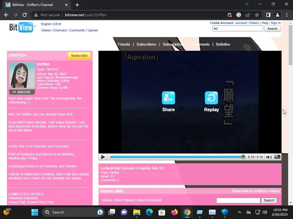Open the Chrome profile icon
This screenshot has width=293, height=219.
pyautogui.click(x=278, y=15)
